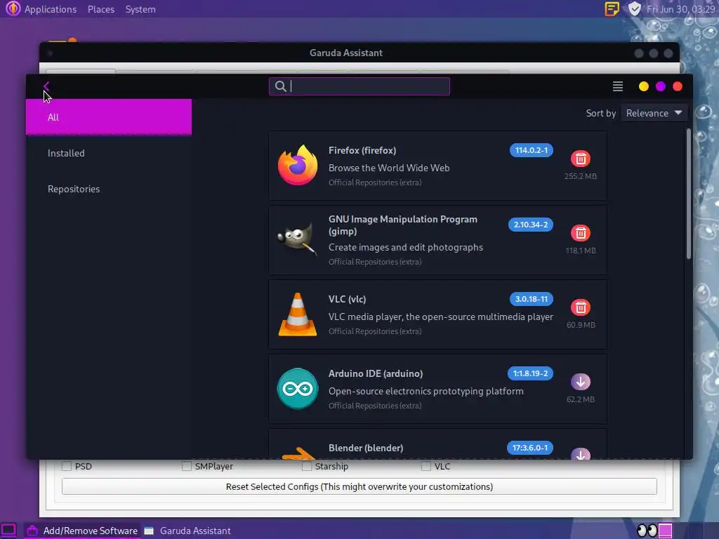Open the Sort by Relevance dropdown

click(654, 113)
